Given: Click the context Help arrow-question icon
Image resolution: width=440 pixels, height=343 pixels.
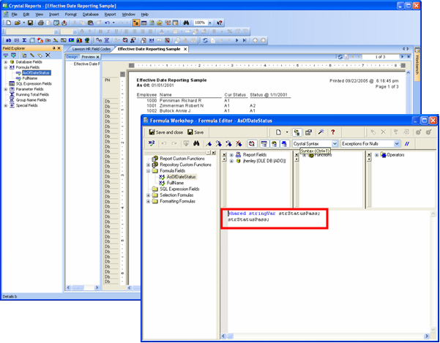Looking at the screenshot, I should coord(220,23).
